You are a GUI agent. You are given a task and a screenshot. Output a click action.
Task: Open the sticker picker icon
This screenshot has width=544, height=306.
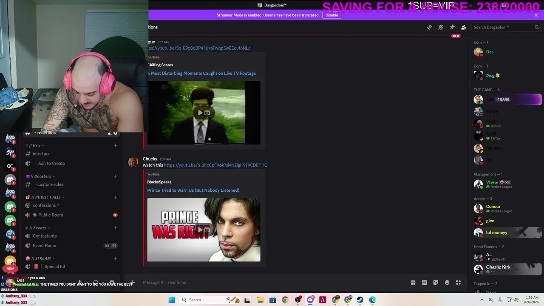(436, 283)
